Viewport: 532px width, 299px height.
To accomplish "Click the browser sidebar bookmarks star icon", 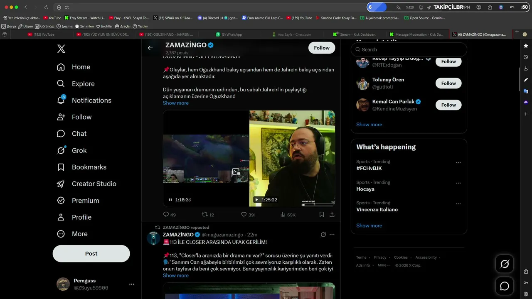I will [526, 46].
